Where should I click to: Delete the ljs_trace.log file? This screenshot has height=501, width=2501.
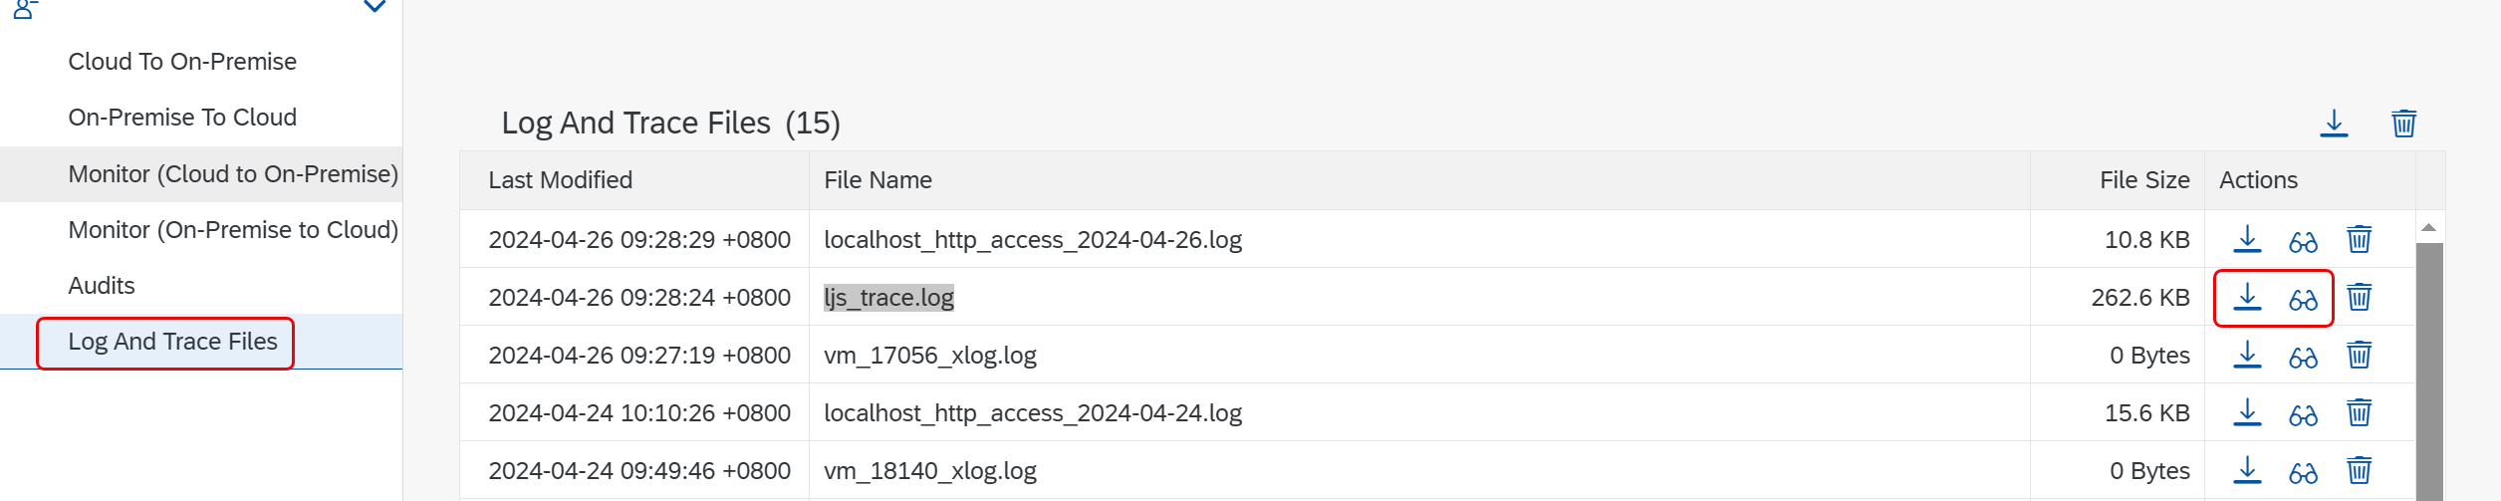[2359, 297]
